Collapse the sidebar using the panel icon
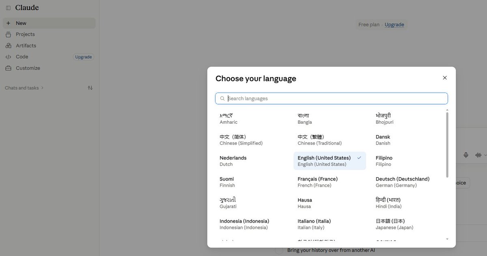 click(8, 8)
